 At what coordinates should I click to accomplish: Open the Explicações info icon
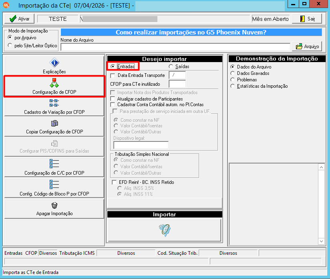[54, 63]
